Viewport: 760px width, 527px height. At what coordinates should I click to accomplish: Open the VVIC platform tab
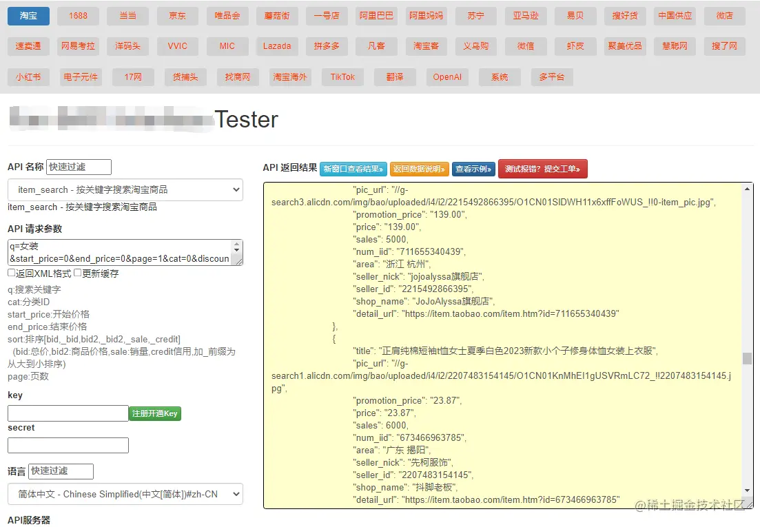tap(177, 47)
